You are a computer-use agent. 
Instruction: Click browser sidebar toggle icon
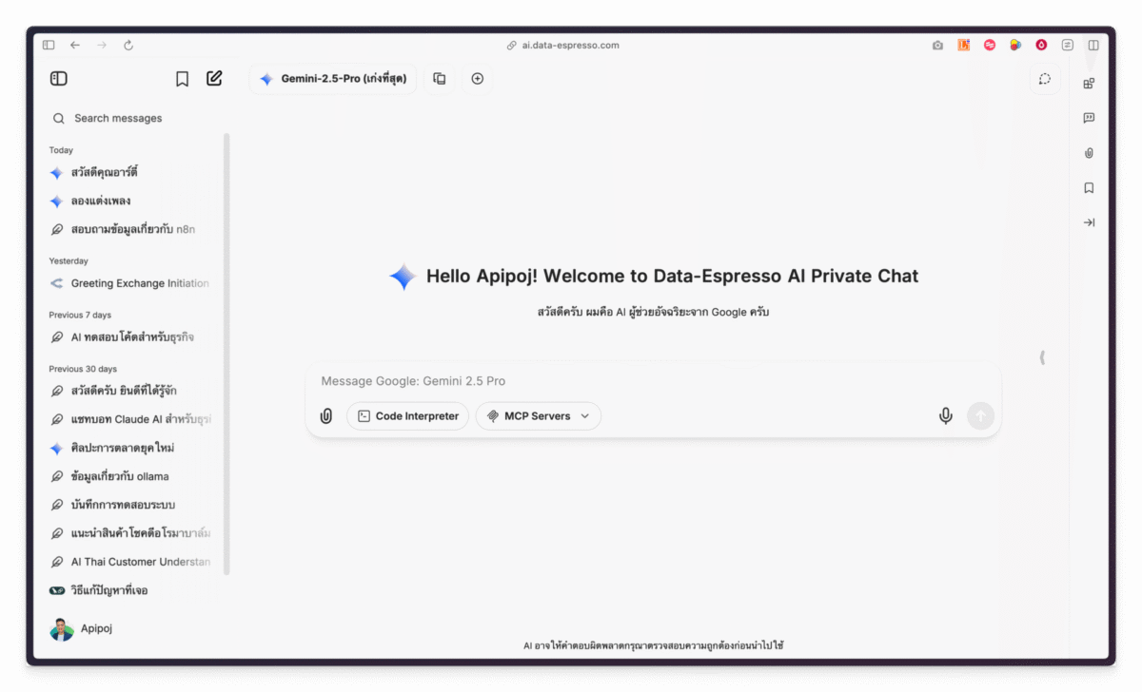tap(49, 45)
